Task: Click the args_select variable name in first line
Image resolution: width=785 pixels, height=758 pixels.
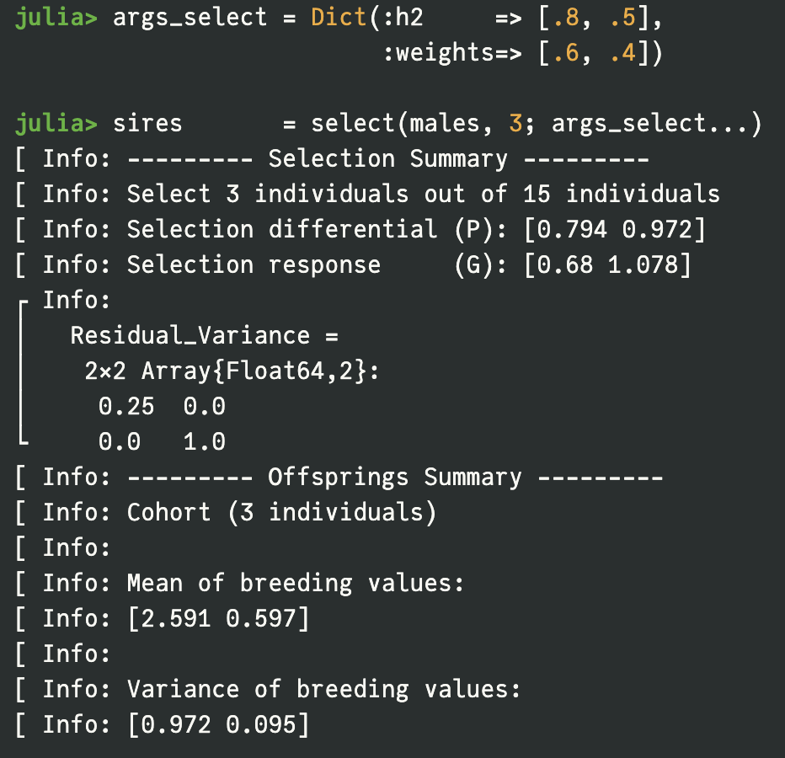Action: [197, 18]
